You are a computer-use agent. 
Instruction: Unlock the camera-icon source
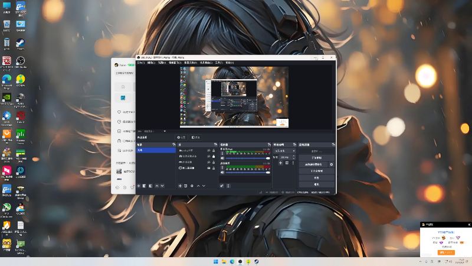coord(214,156)
